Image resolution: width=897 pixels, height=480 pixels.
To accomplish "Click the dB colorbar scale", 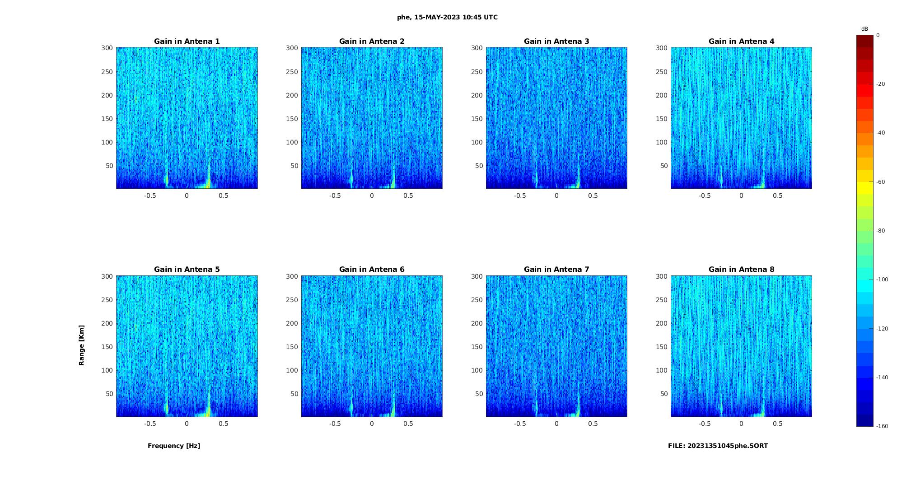I will click(864, 231).
